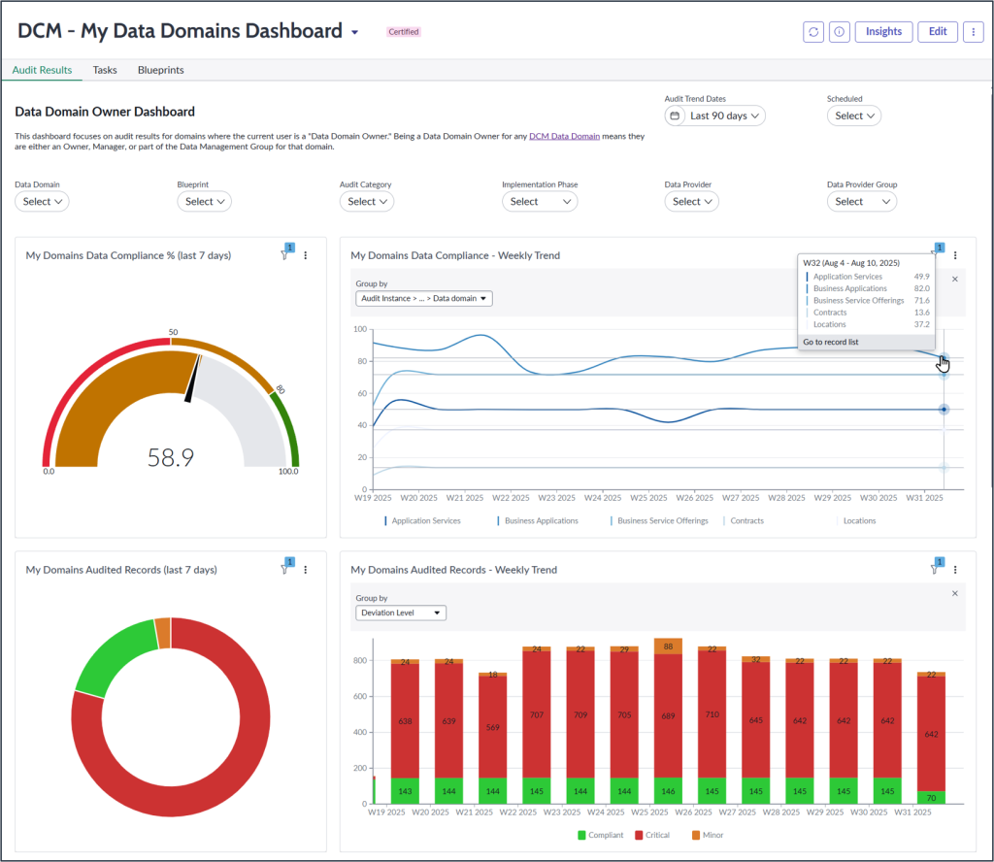The height and width of the screenshot is (862, 994).
Task: Click the refresh dashboard icon
Action: [x=812, y=31]
